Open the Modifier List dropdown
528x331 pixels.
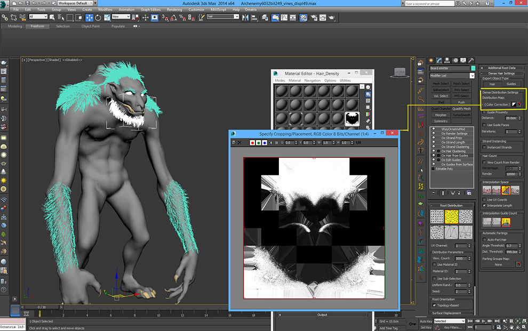pyautogui.click(x=452, y=76)
